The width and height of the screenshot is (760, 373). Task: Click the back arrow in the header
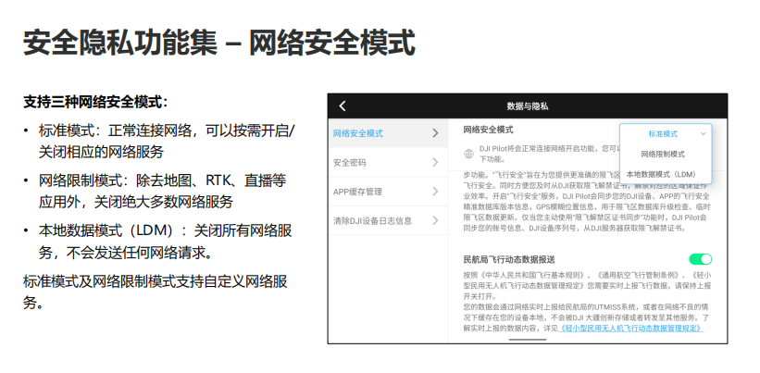pyautogui.click(x=343, y=106)
